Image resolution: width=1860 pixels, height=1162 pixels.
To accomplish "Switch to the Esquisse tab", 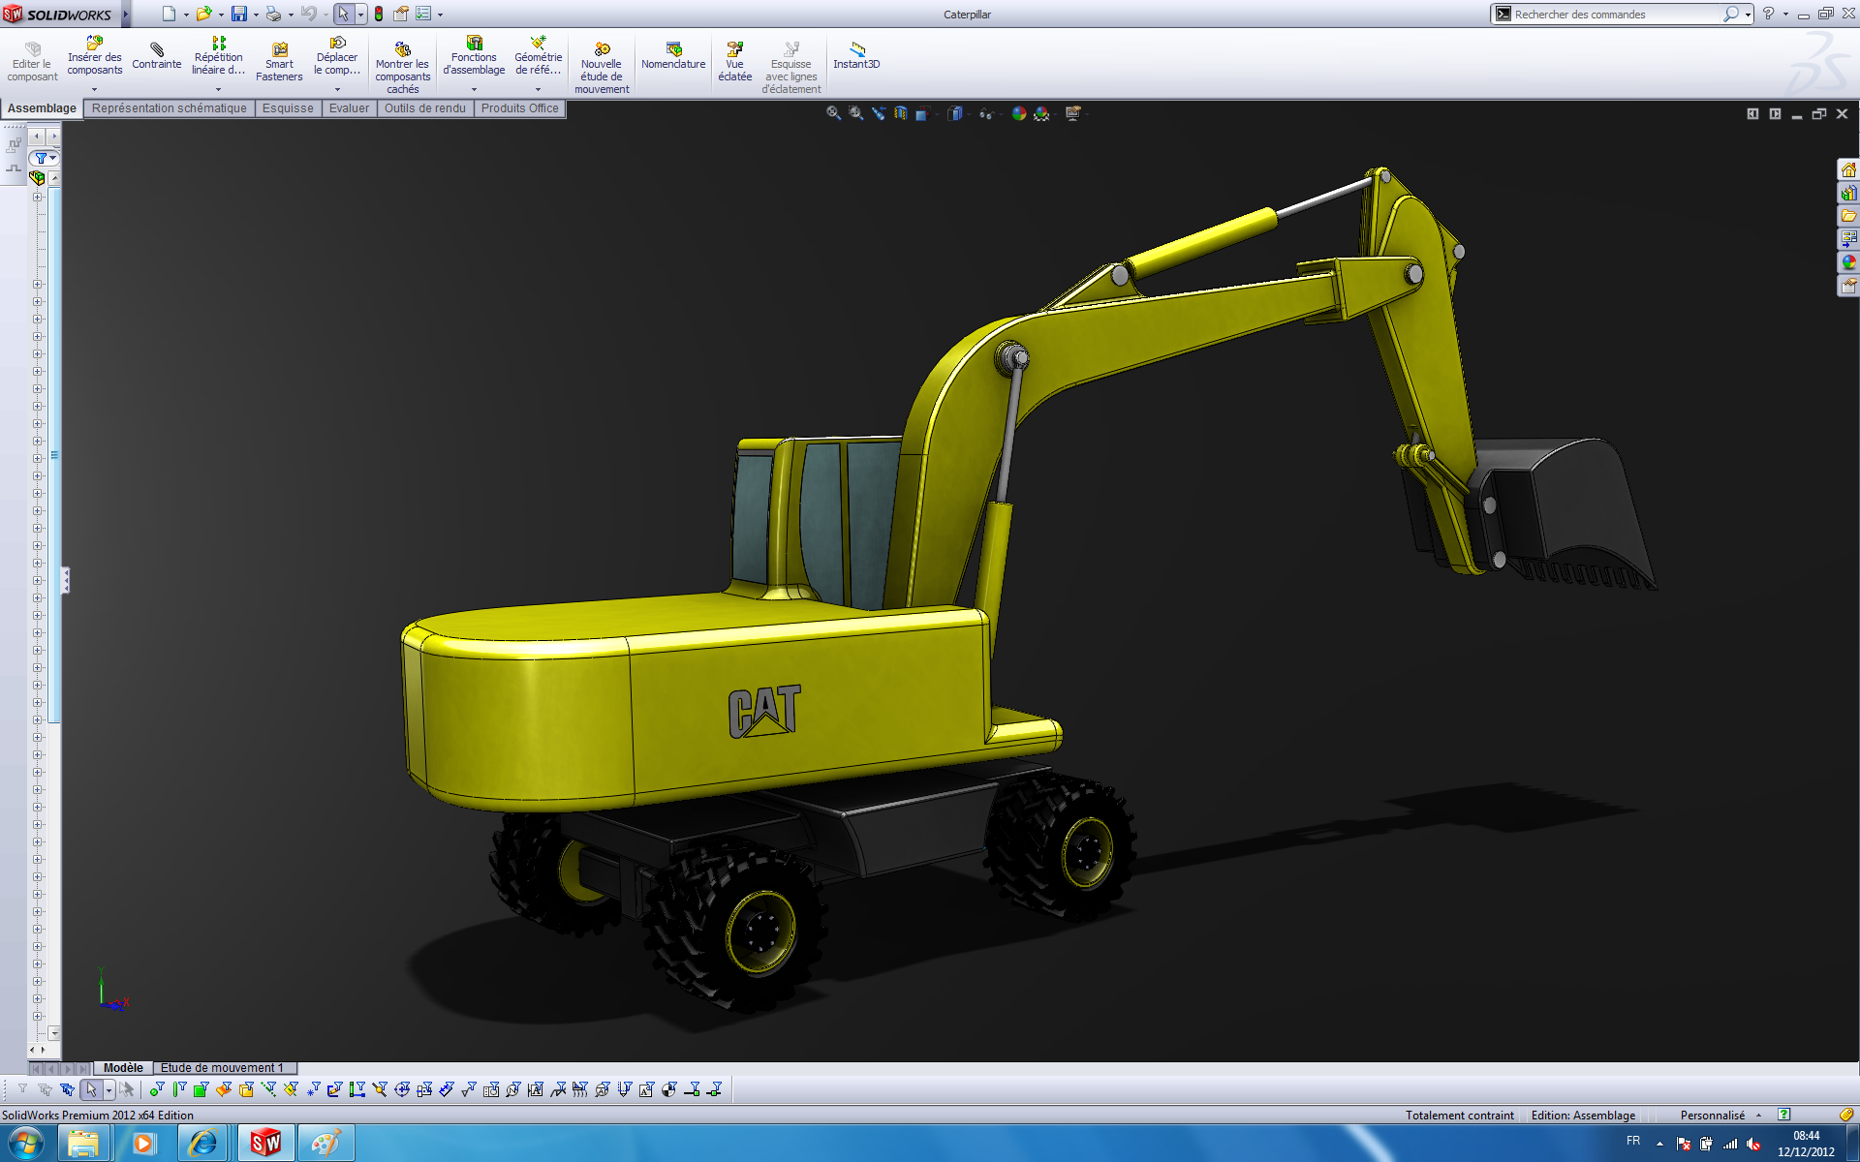I will point(288,108).
